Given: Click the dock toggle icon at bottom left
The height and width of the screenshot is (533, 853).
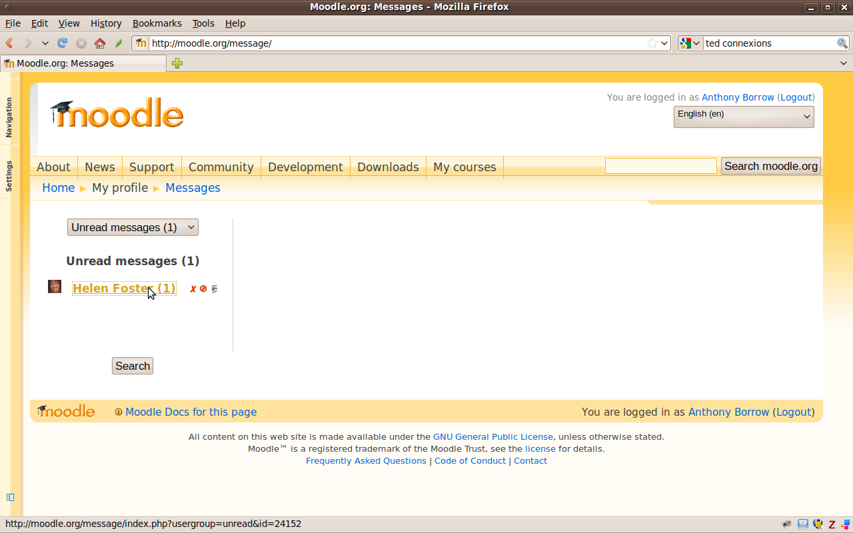Looking at the screenshot, I should pyautogui.click(x=10, y=497).
